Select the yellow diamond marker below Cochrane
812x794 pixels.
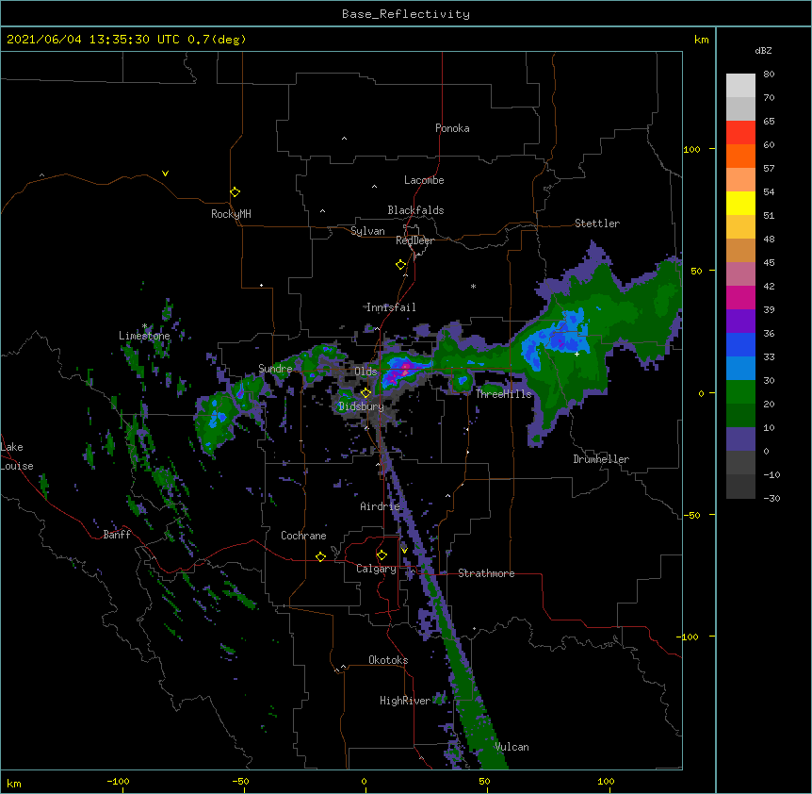point(320,556)
